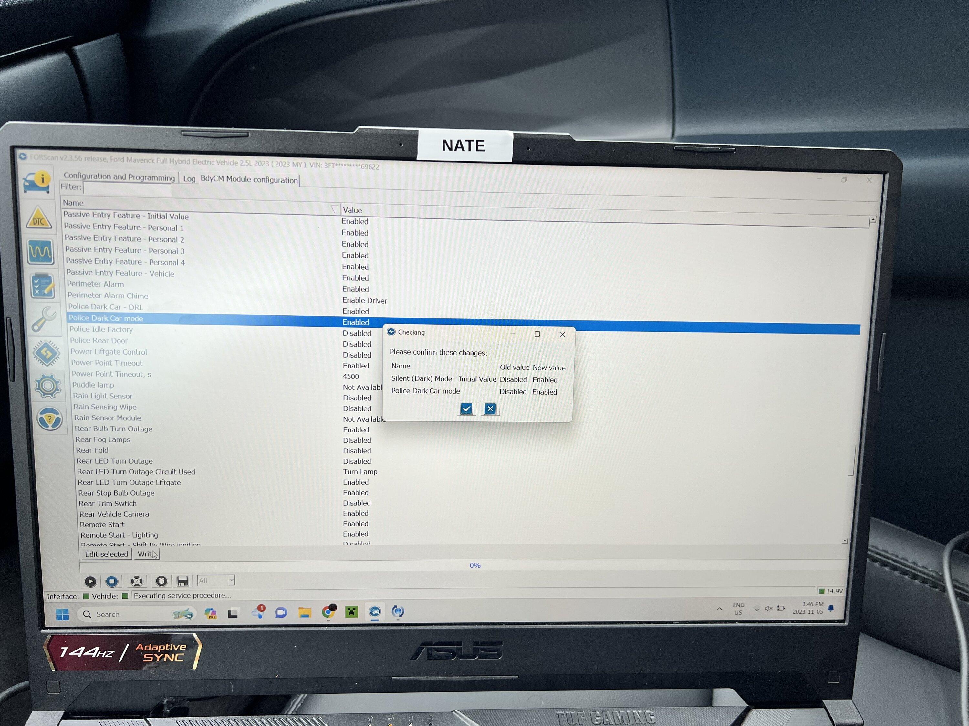Open the notification bell in system tray
Screen dimensions: 969x726
831,608
